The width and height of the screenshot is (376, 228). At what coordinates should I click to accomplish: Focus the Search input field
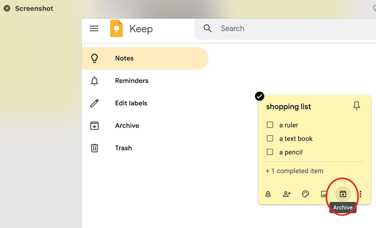point(285,29)
